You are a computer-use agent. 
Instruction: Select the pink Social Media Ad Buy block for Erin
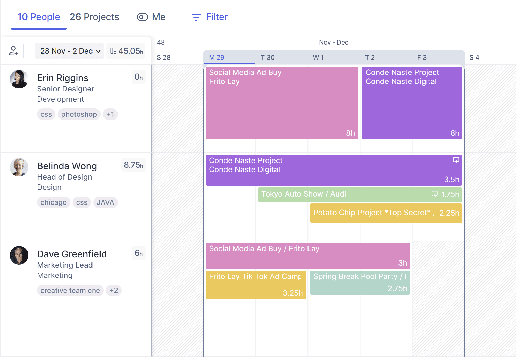pyautogui.click(x=282, y=103)
